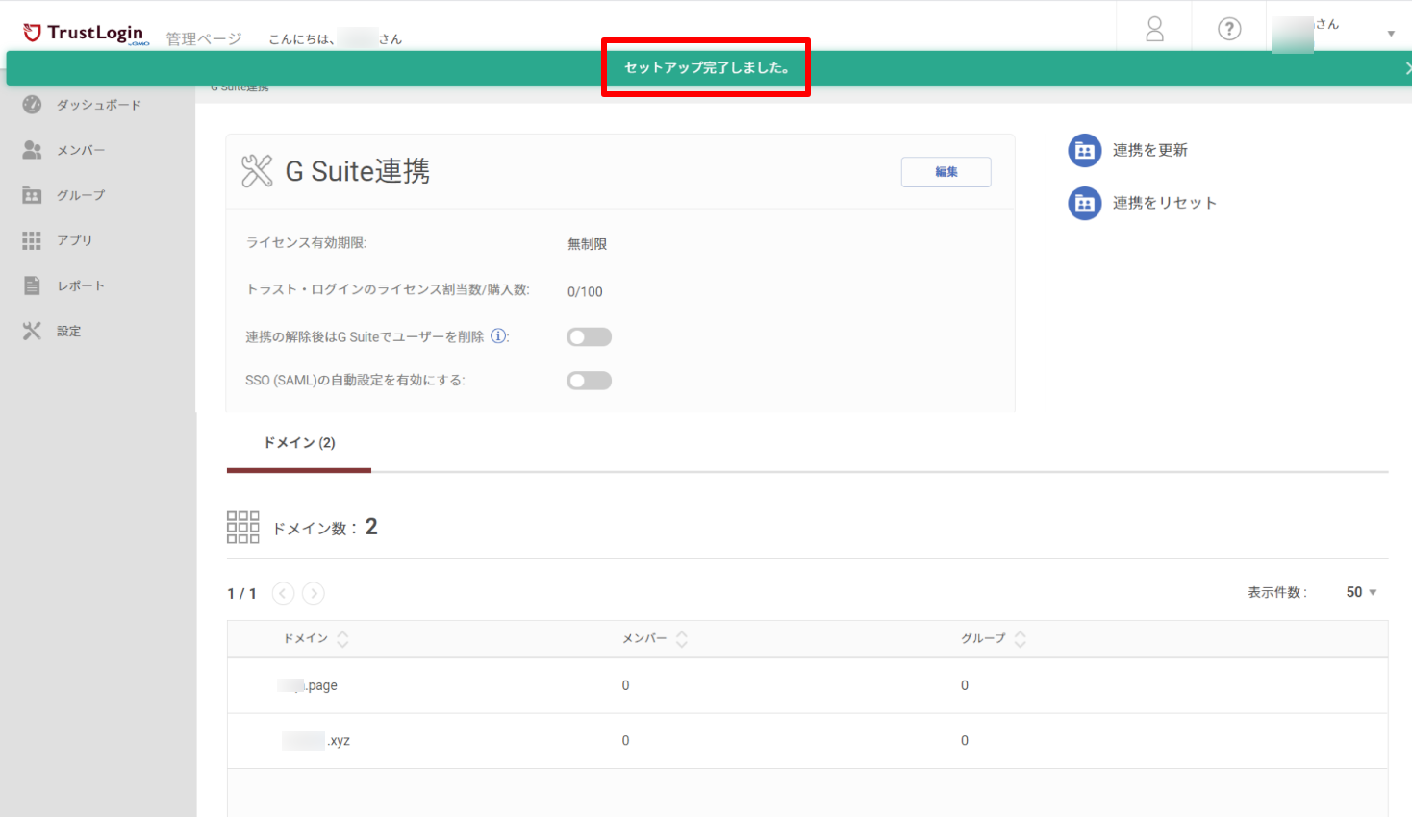Sort by メンバー column
Screen dimensions: 1412x817
tap(655, 639)
